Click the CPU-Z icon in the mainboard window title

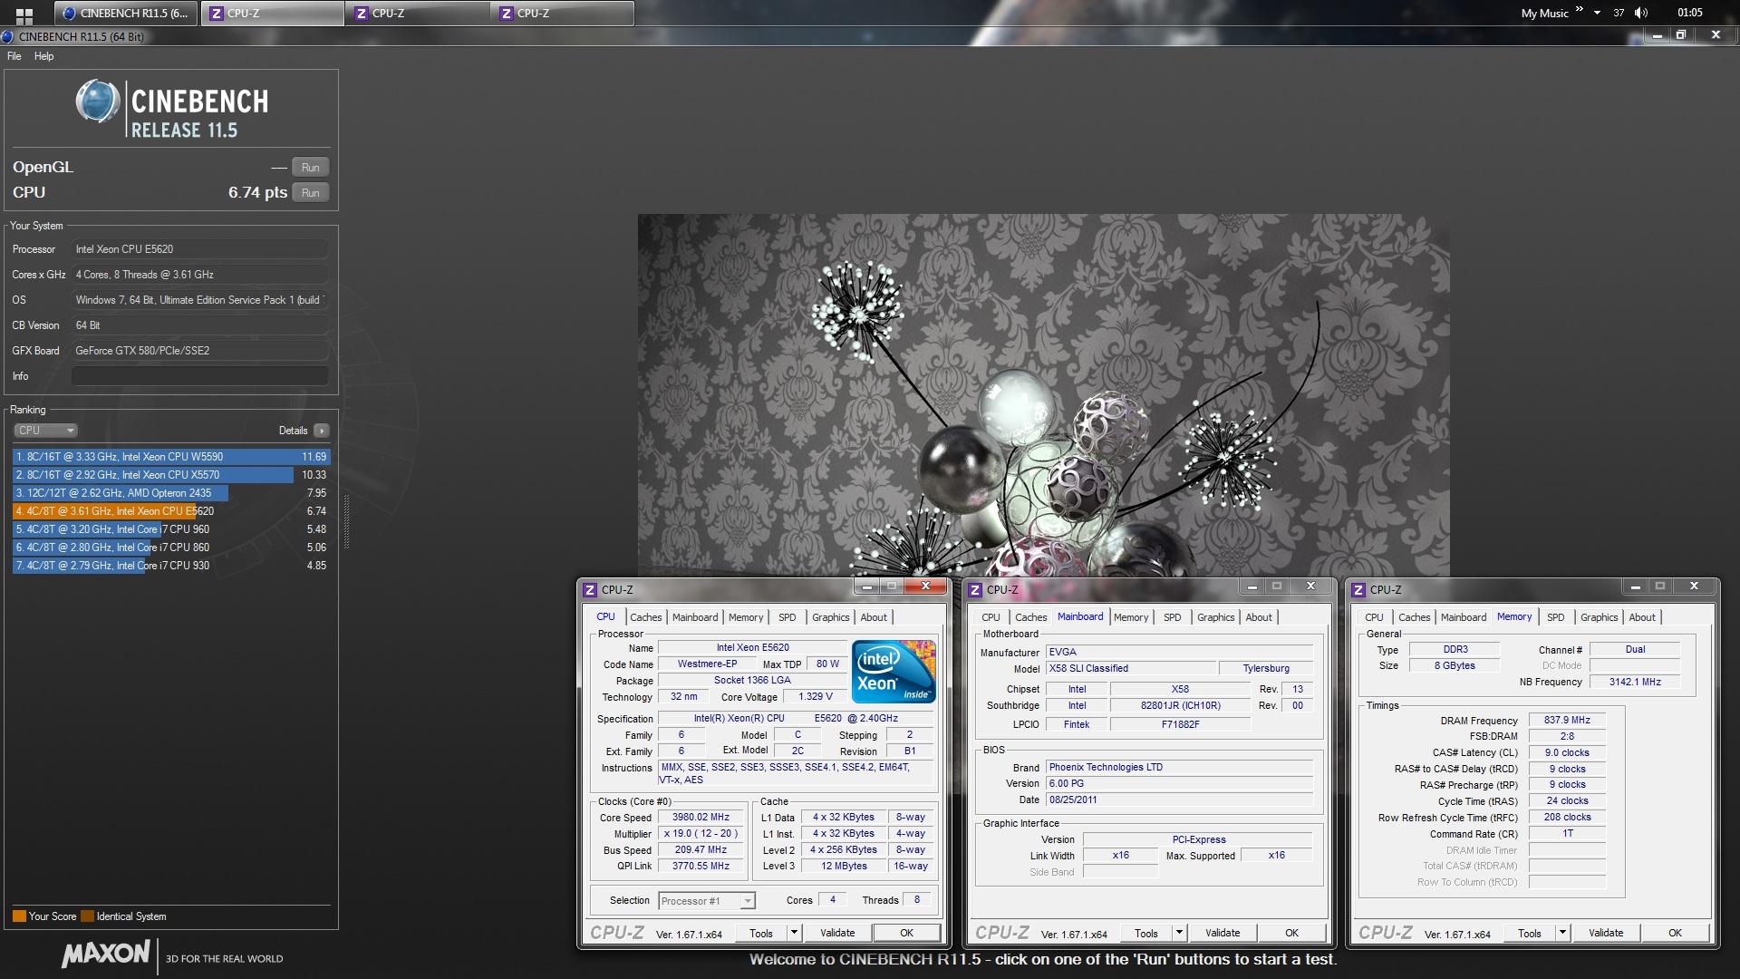tap(975, 589)
